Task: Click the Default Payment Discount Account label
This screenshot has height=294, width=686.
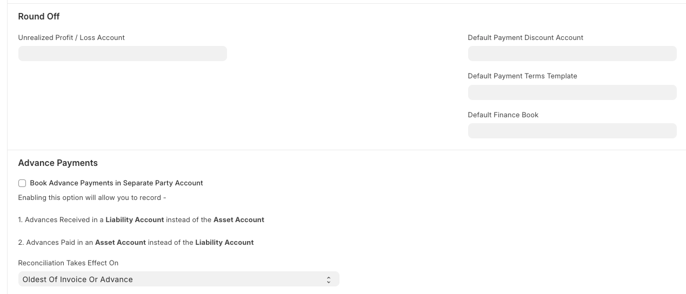Action: [525, 38]
